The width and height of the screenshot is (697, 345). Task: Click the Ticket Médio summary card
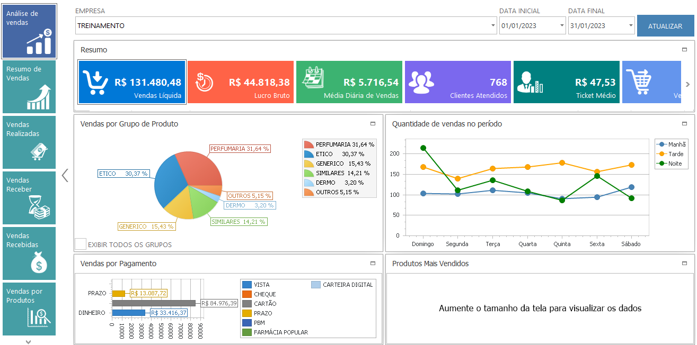[x=566, y=82]
